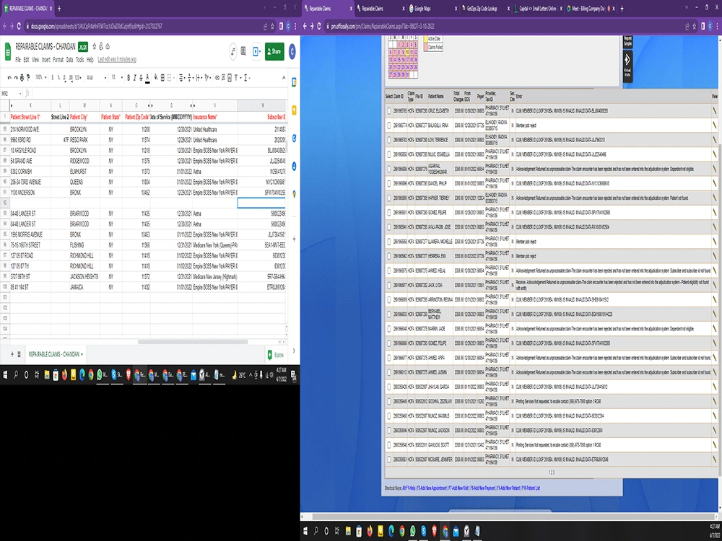Expand the REPAIRABLE CLAIMS - CHANDAN sheet tab menu
This screenshot has height=541, width=722.
point(82,355)
